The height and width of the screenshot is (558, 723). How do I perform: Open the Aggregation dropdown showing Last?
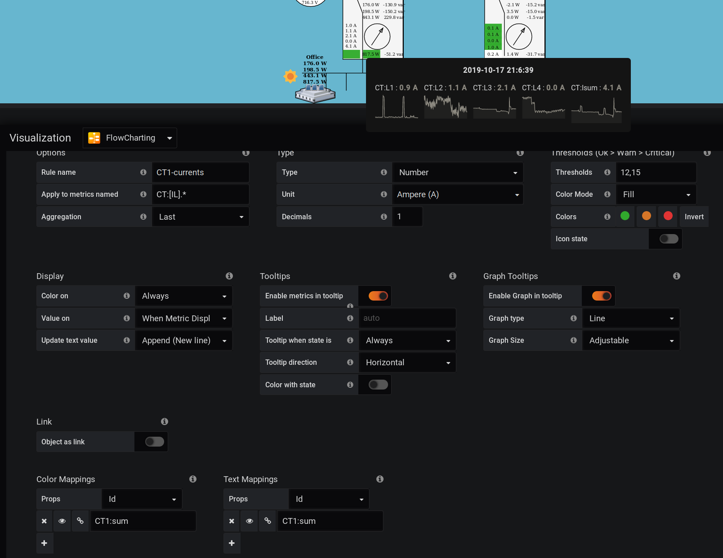point(201,217)
